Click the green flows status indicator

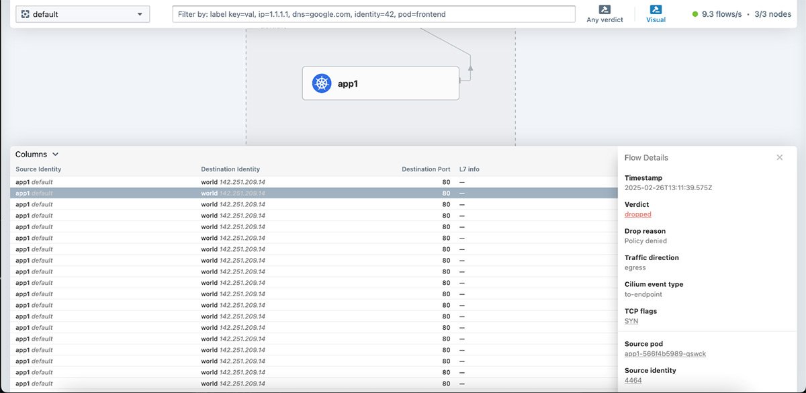[695, 14]
